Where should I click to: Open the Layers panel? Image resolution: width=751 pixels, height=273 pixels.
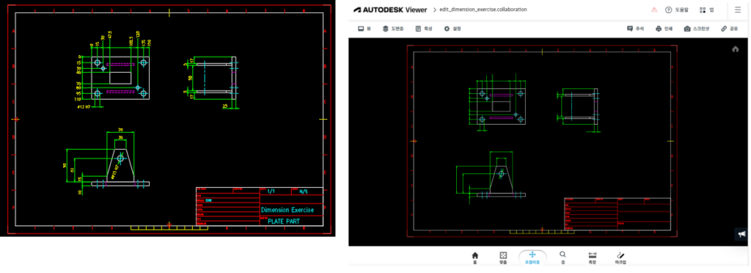[x=393, y=29]
